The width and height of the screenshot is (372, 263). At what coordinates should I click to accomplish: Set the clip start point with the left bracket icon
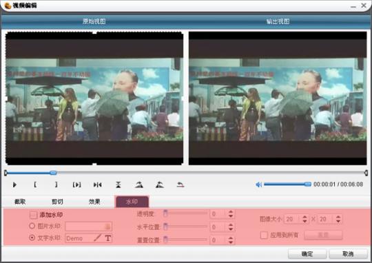(35, 185)
